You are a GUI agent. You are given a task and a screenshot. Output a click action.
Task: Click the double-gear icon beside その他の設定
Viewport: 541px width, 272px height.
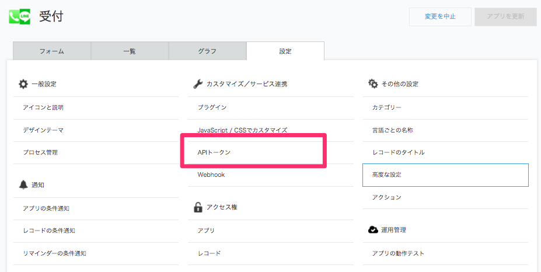click(x=373, y=83)
